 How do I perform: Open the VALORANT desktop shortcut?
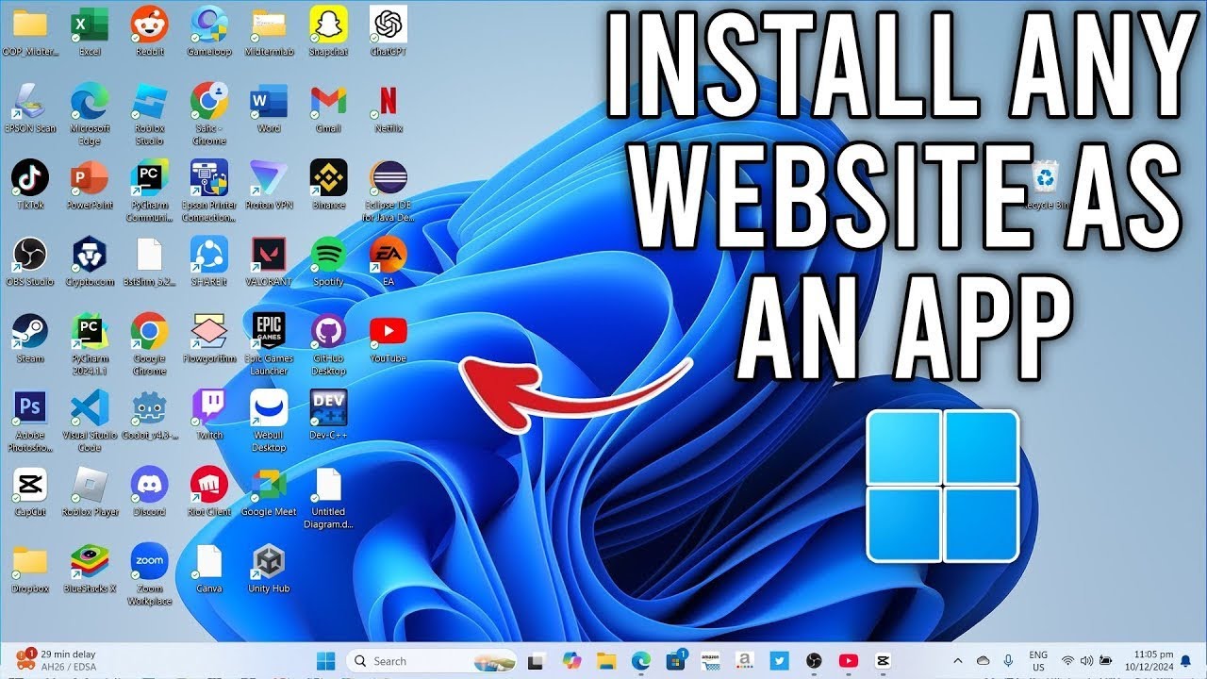click(x=269, y=260)
